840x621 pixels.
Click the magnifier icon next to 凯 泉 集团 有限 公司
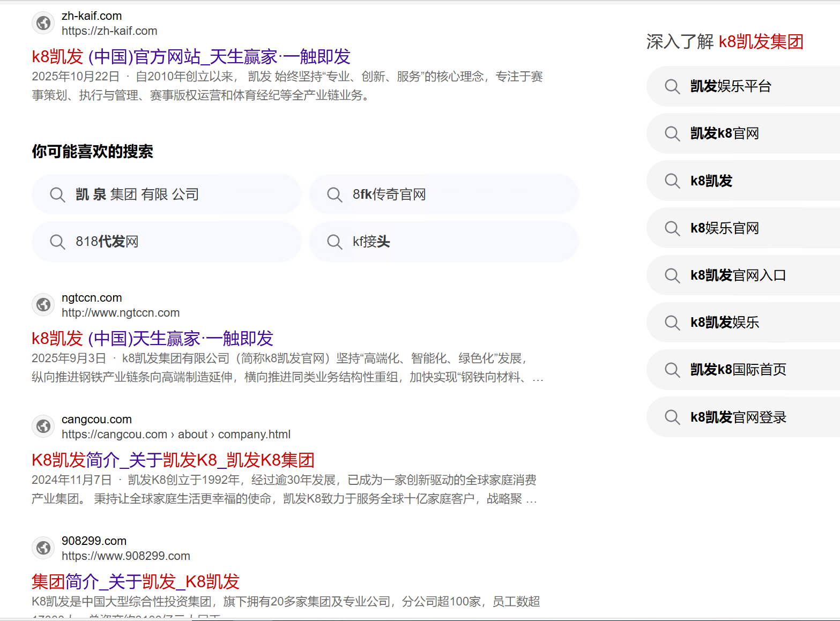pyautogui.click(x=57, y=194)
